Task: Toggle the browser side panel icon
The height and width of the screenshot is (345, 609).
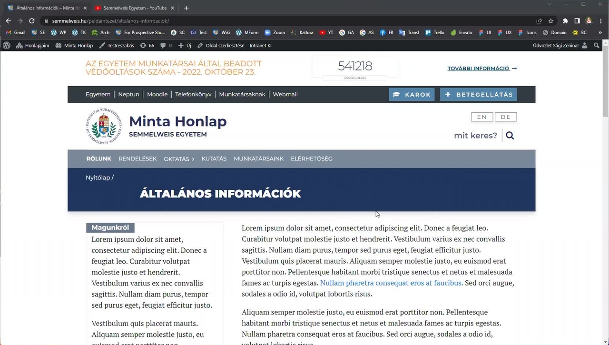Action: tap(577, 21)
